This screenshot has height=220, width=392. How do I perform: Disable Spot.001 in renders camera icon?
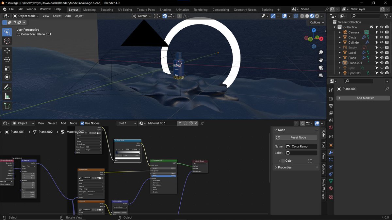pyautogui.click(x=387, y=73)
